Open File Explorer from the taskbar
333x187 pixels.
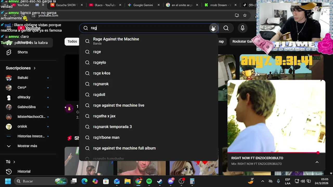pyautogui.click(x=127, y=181)
